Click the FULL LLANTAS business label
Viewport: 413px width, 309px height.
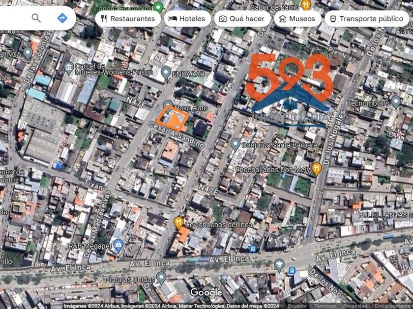(x=385, y=215)
